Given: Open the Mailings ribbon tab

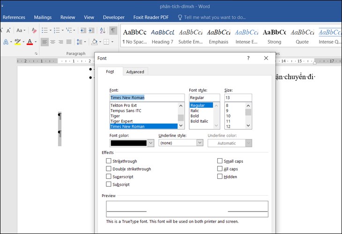Looking at the screenshot, I should tap(43, 17).
